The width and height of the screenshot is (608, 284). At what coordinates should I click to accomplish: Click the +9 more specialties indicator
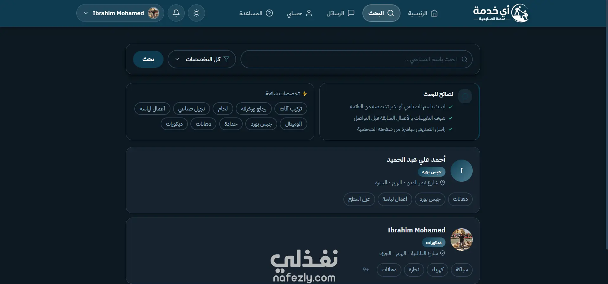click(366, 270)
